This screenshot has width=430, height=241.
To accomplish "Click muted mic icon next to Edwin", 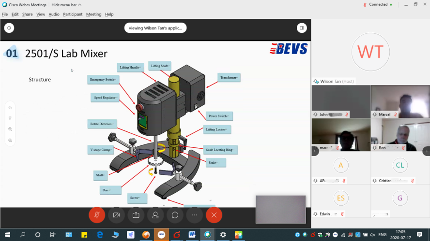I will pyautogui.click(x=342, y=214).
